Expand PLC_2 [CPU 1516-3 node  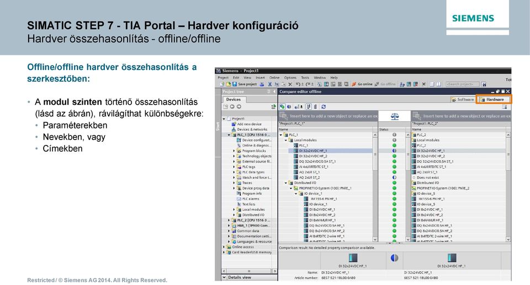coord(229,220)
